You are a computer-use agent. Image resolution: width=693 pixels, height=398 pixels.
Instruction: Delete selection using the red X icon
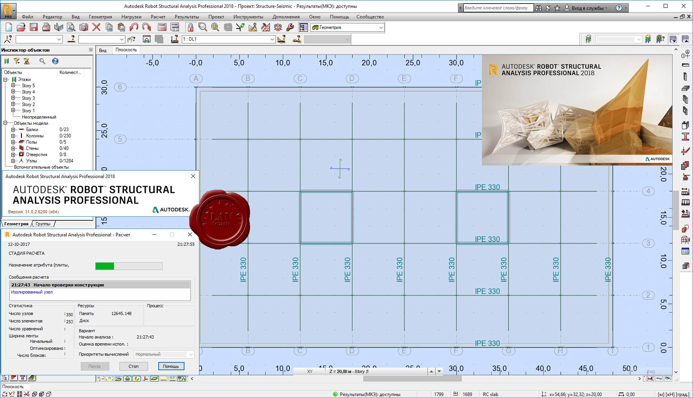pyautogui.click(x=96, y=27)
